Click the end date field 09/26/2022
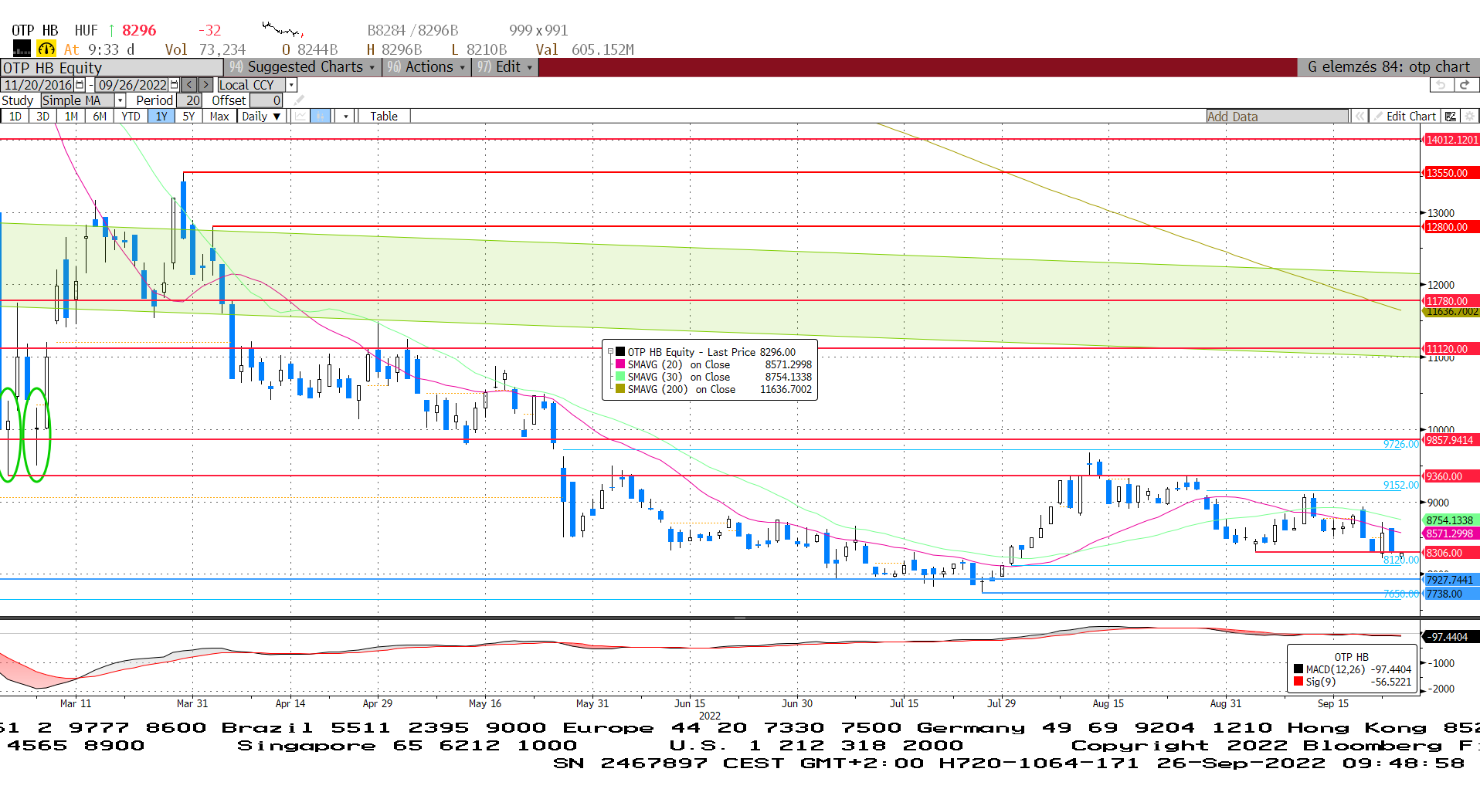1480x806 pixels. (132, 85)
